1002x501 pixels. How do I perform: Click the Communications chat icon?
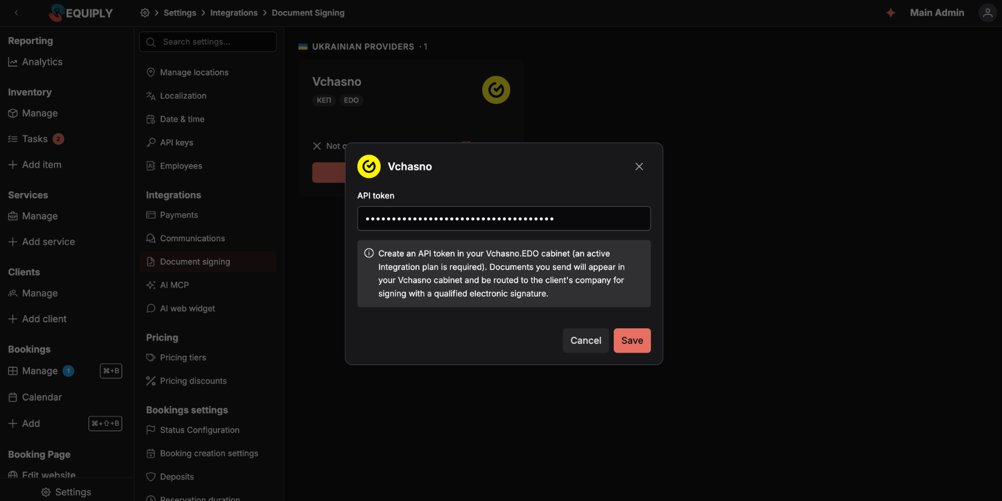point(151,239)
